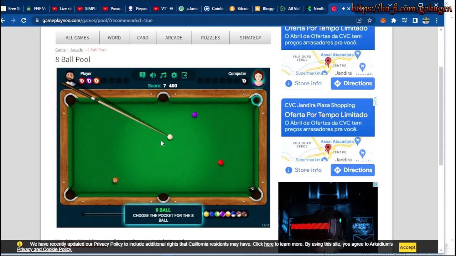Viewport: 456px width, 256px height.
Task: Click Directions in the lower ad
Action: pyautogui.click(x=353, y=170)
